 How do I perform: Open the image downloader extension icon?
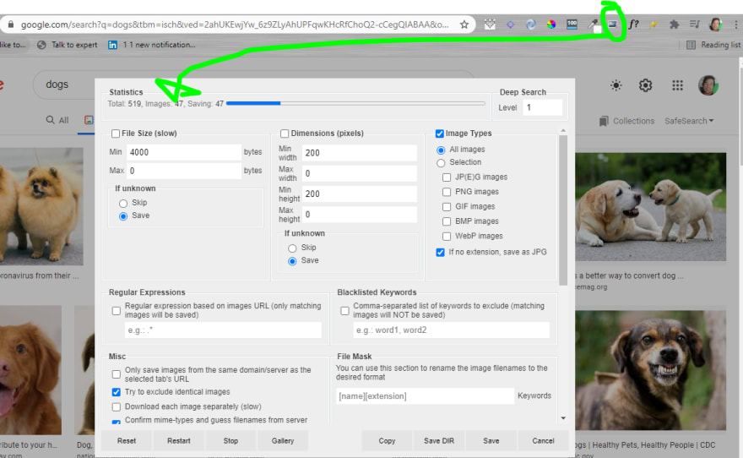(x=613, y=25)
